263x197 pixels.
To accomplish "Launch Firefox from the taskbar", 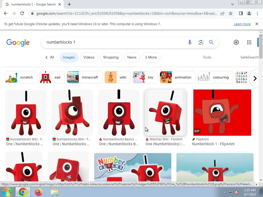I will (x=39, y=192).
